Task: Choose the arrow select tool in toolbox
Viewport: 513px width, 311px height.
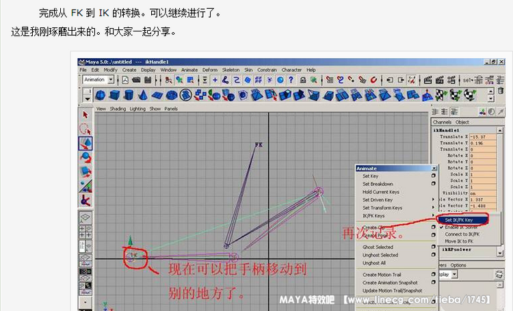Action: (85, 115)
